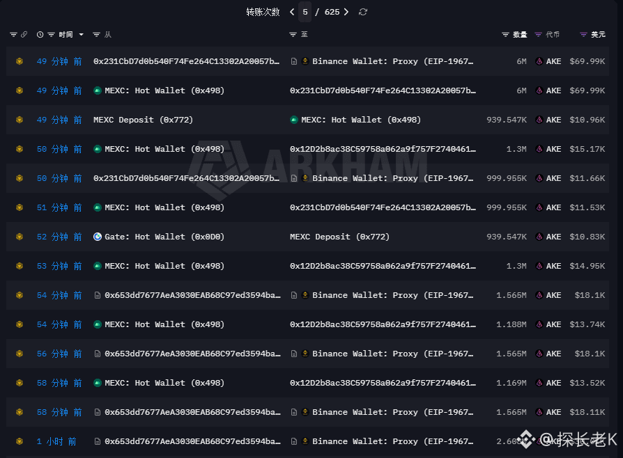The width and height of the screenshot is (623, 458).
Task: Filter by the 至 (to) column
Action: click(293, 35)
